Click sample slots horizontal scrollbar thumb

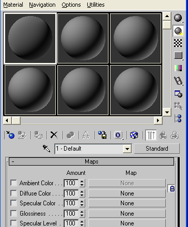(x=16, y=120)
